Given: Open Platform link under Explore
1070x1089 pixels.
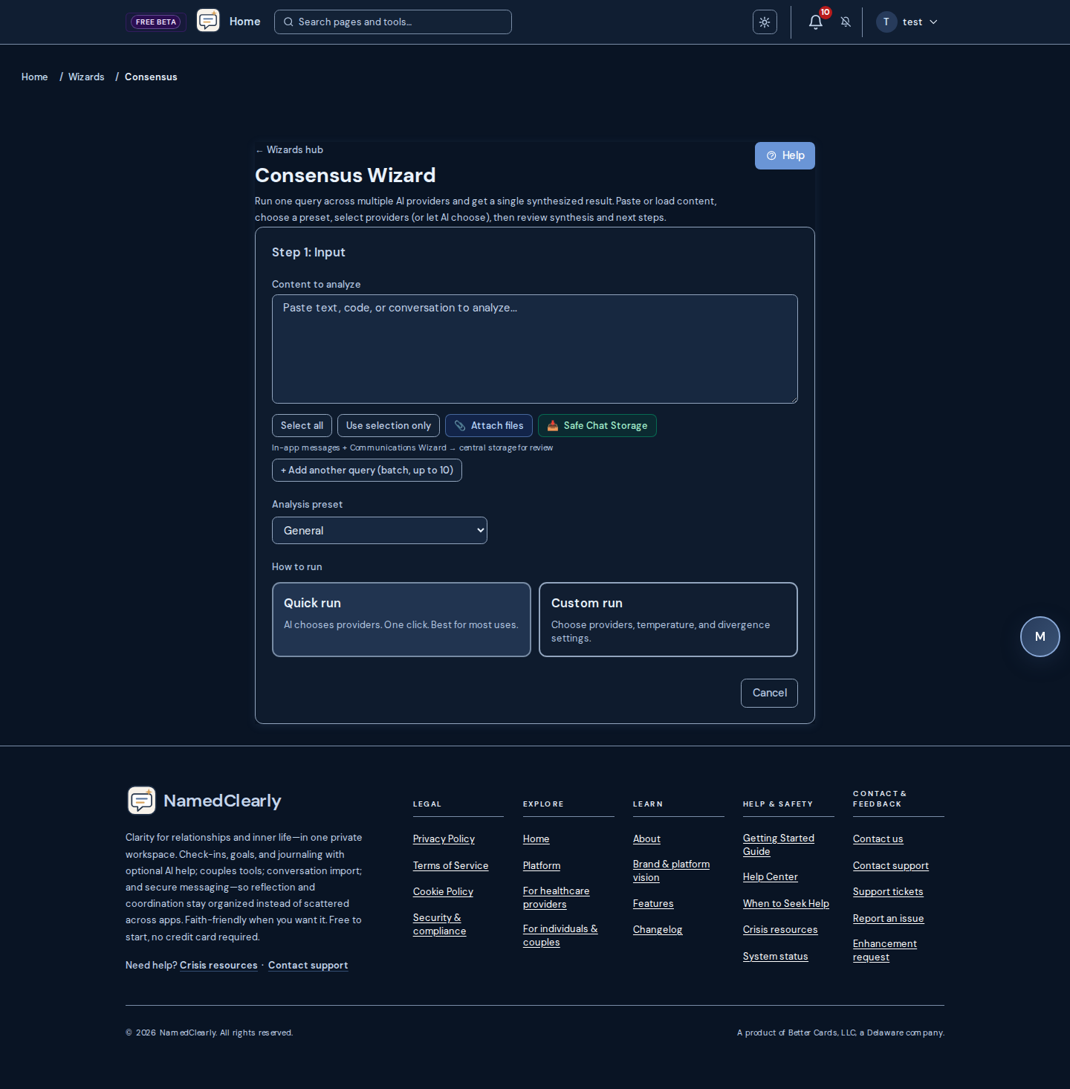Looking at the screenshot, I should [542, 865].
